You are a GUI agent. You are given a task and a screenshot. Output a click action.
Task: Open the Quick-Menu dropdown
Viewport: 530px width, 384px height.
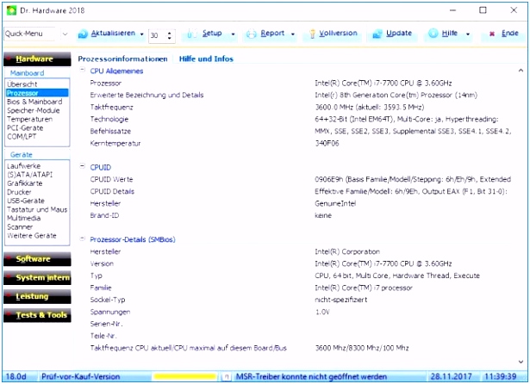65,34
